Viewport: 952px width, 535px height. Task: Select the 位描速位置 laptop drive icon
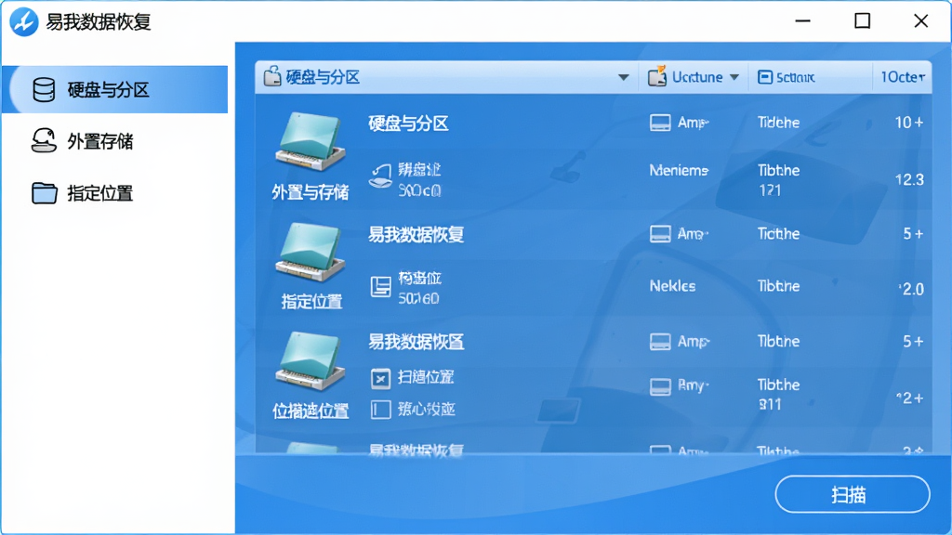point(311,361)
